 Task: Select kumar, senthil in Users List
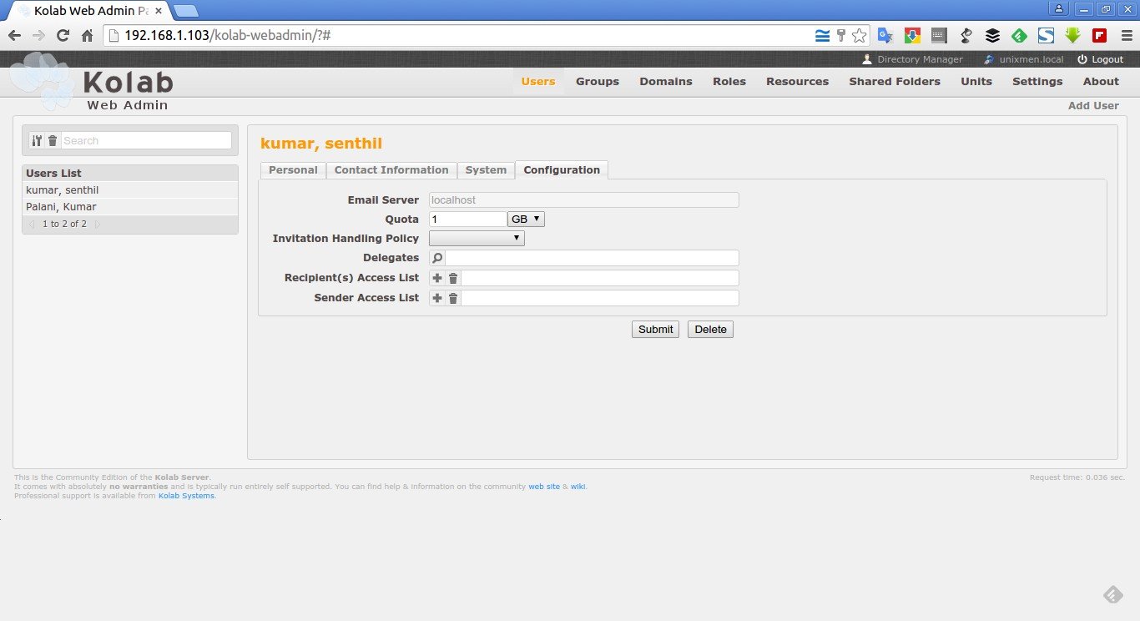pyautogui.click(x=130, y=190)
